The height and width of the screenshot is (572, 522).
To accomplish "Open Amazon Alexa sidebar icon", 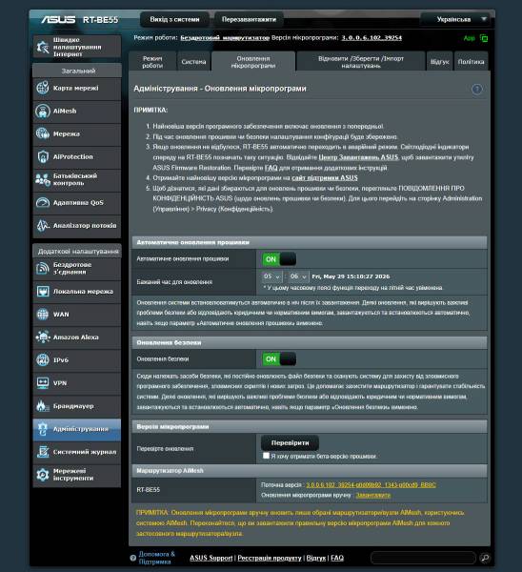I will tap(43, 337).
